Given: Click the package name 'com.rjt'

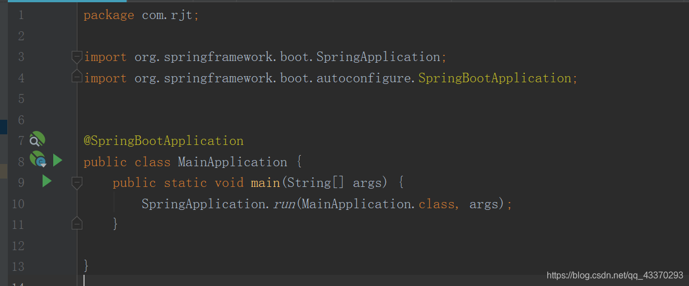Looking at the screenshot, I should coord(168,15).
